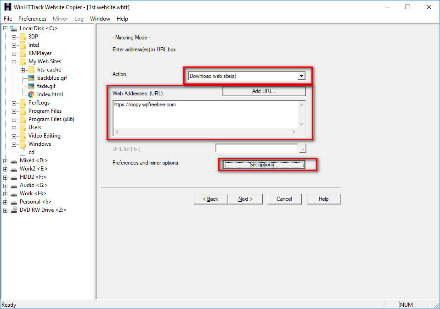The width and height of the screenshot is (440, 309).
Task: Click the Program Files (x86) folder icon
Action: (x=23, y=119)
